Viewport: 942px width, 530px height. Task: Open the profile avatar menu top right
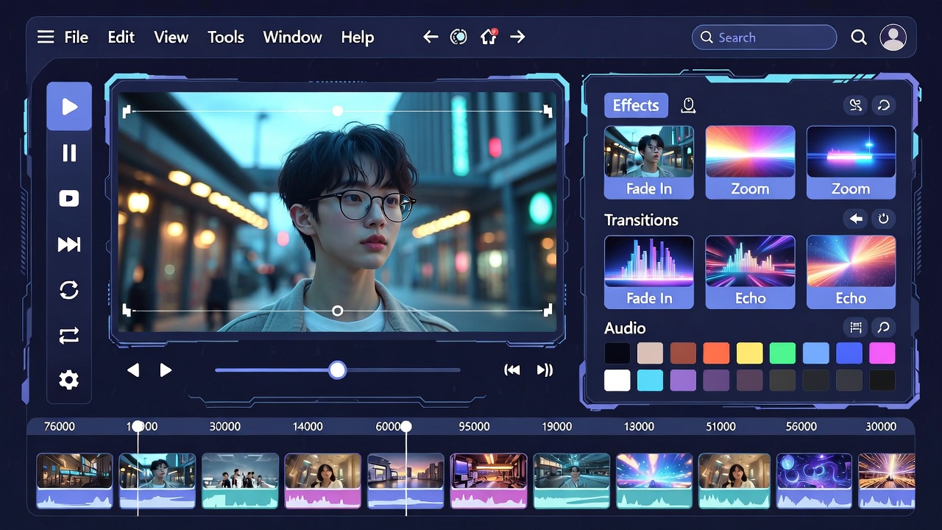pos(893,37)
